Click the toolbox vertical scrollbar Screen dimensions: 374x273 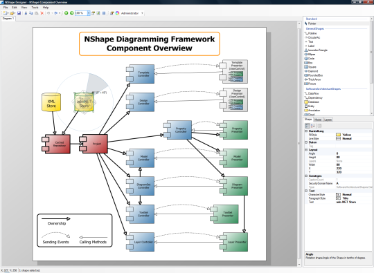pyautogui.click(x=371, y=66)
